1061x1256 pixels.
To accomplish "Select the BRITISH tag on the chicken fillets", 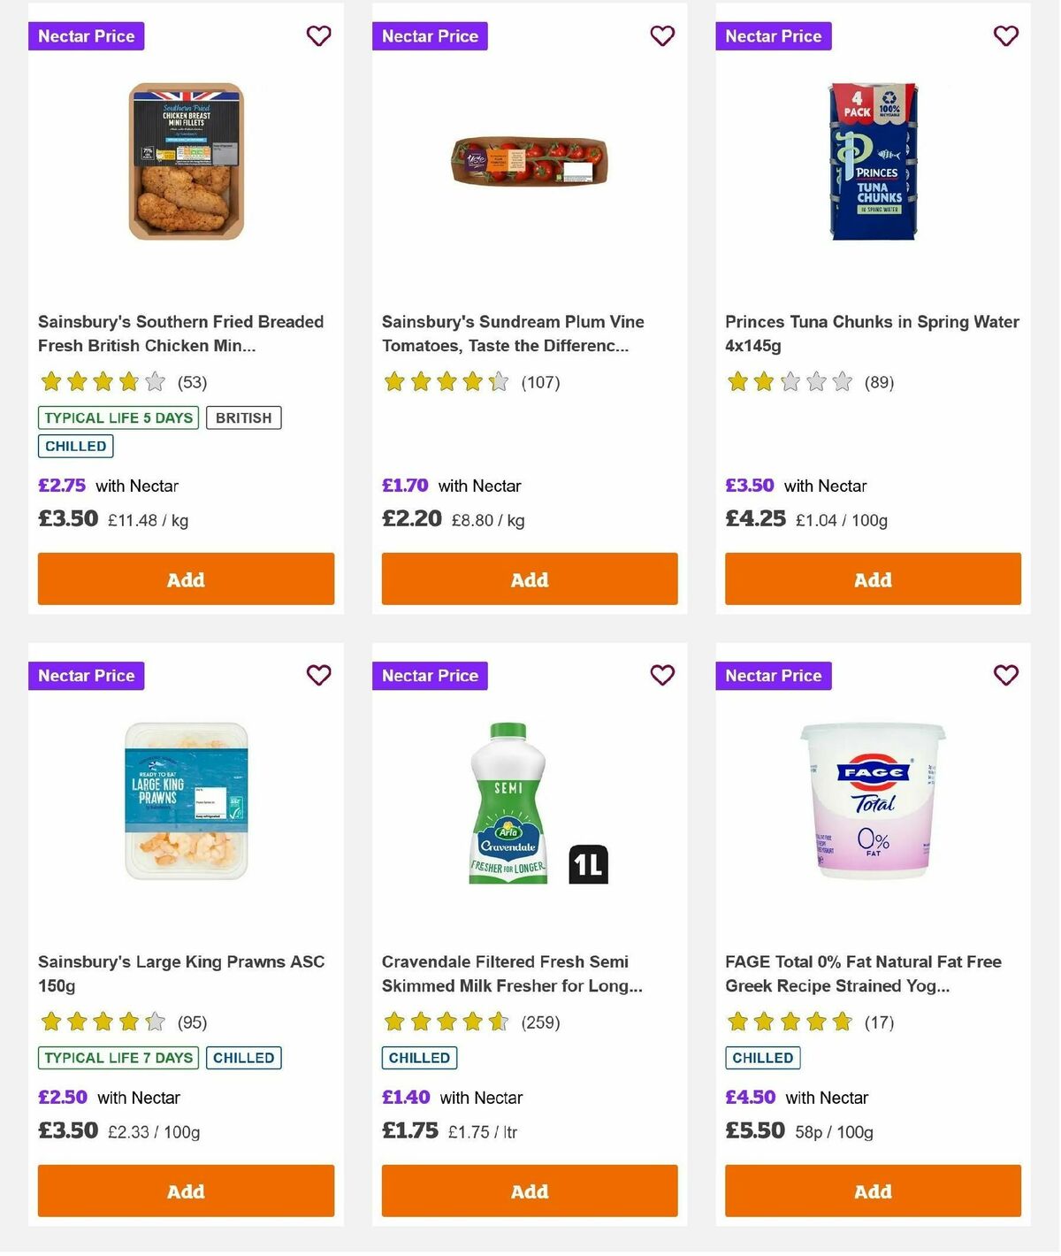I will [244, 417].
